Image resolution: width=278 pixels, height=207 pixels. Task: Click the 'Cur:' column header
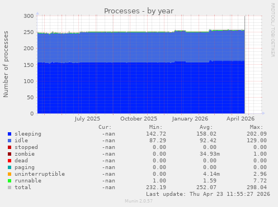[x=105, y=127]
